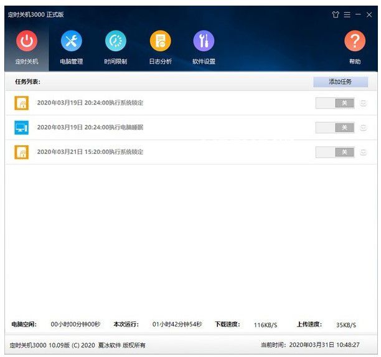Open the 日志分析 document icon
Image resolution: width=381 pixels, height=357 pixels.
click(x=161, y=40)
